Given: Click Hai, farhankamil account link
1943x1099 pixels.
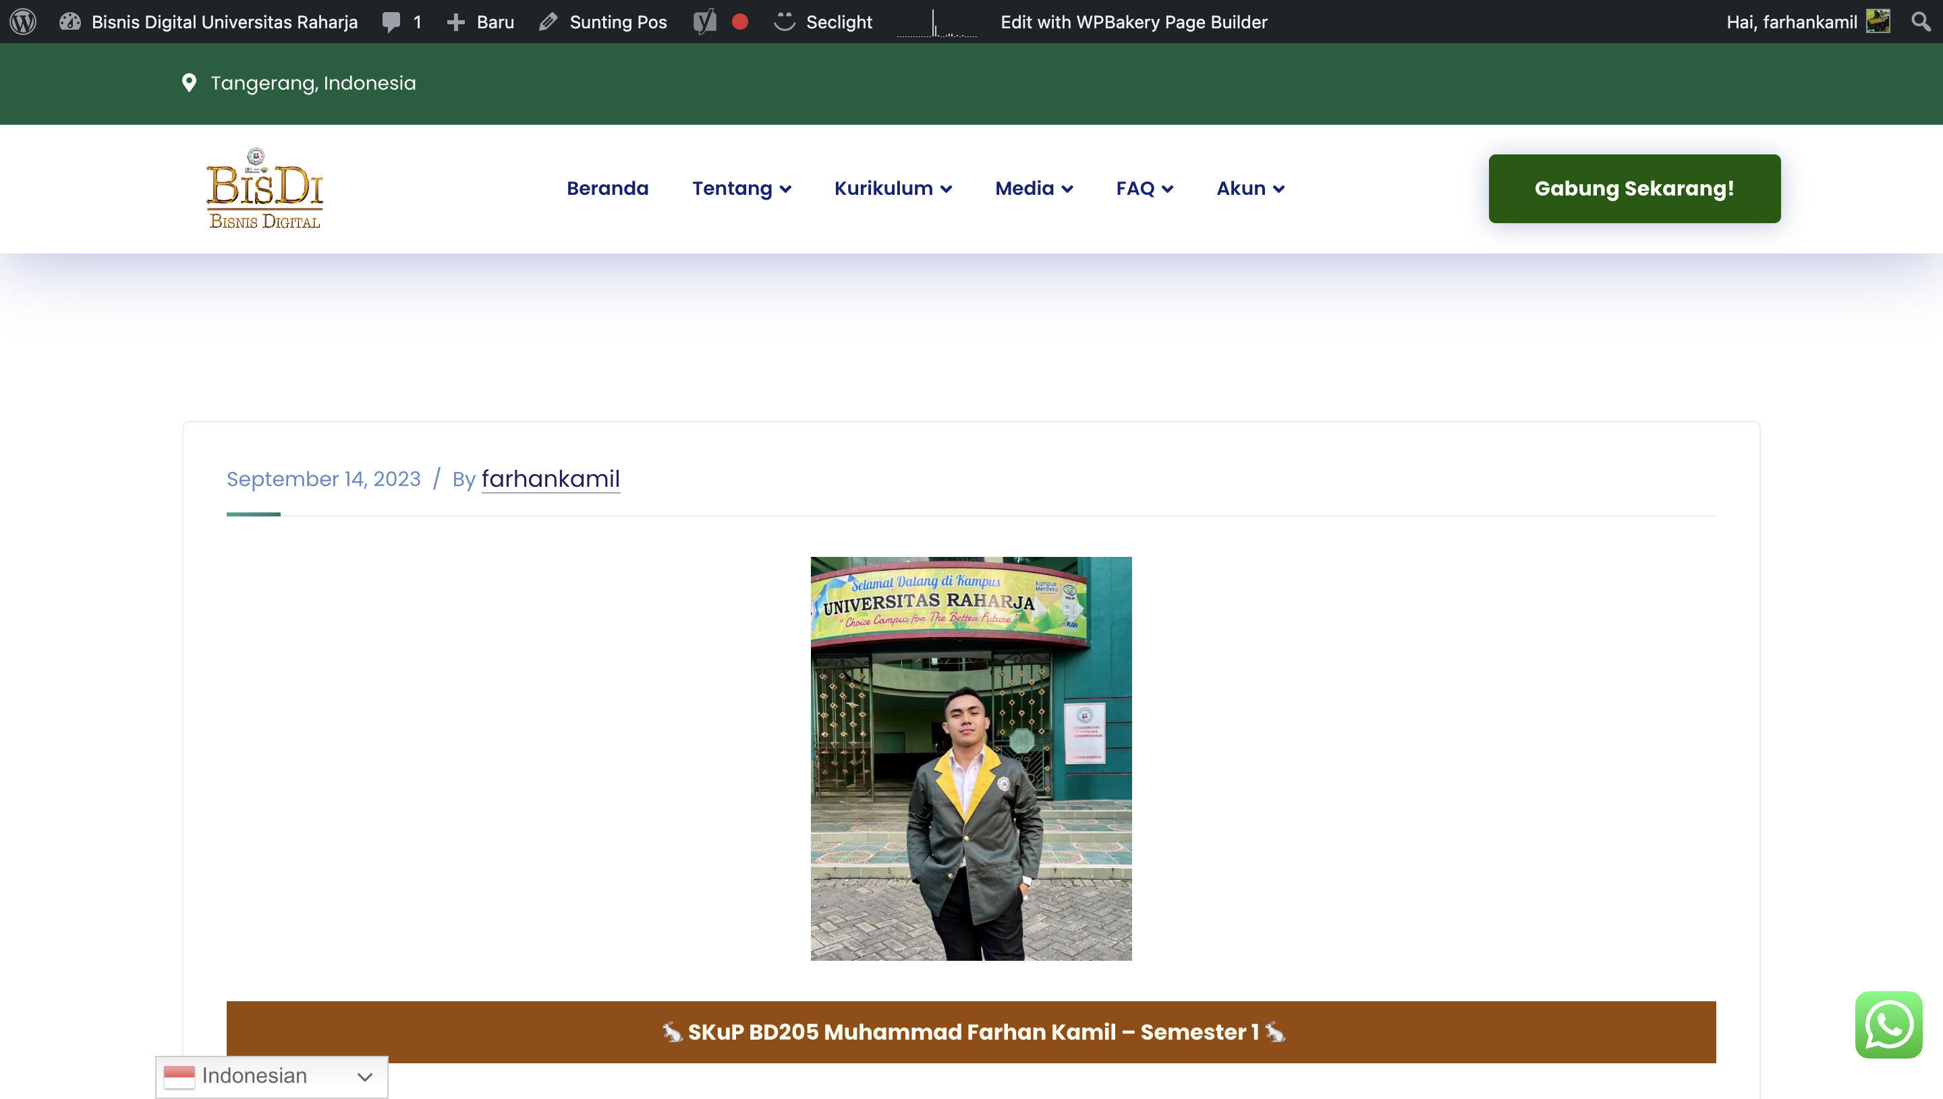Looking at the screenshot, I should click(1791, 22).
